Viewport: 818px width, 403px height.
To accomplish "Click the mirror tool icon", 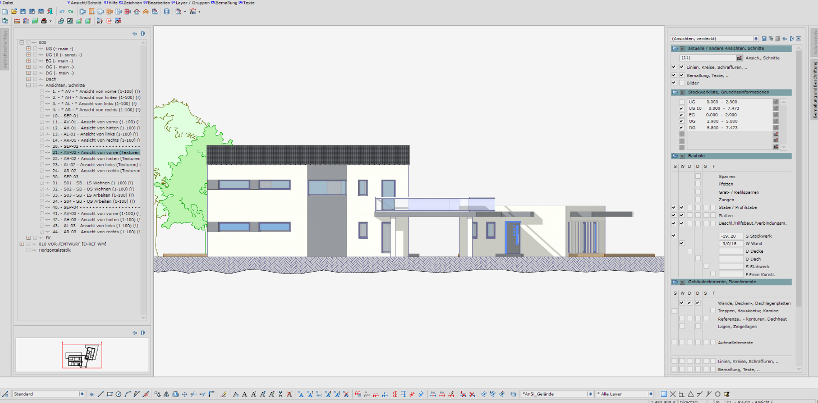I will coord(167,394).
